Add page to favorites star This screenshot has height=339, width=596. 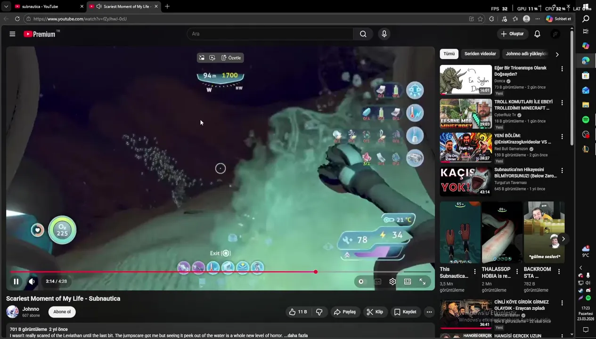point(480,19)
